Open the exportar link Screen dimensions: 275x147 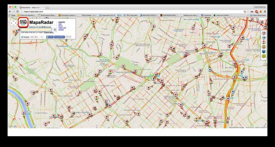(x=61, y=22)
